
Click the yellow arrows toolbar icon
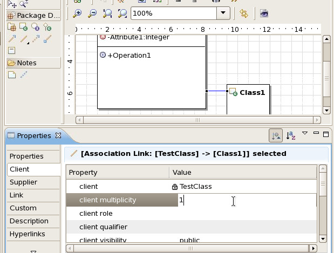(x=244, y=13)
